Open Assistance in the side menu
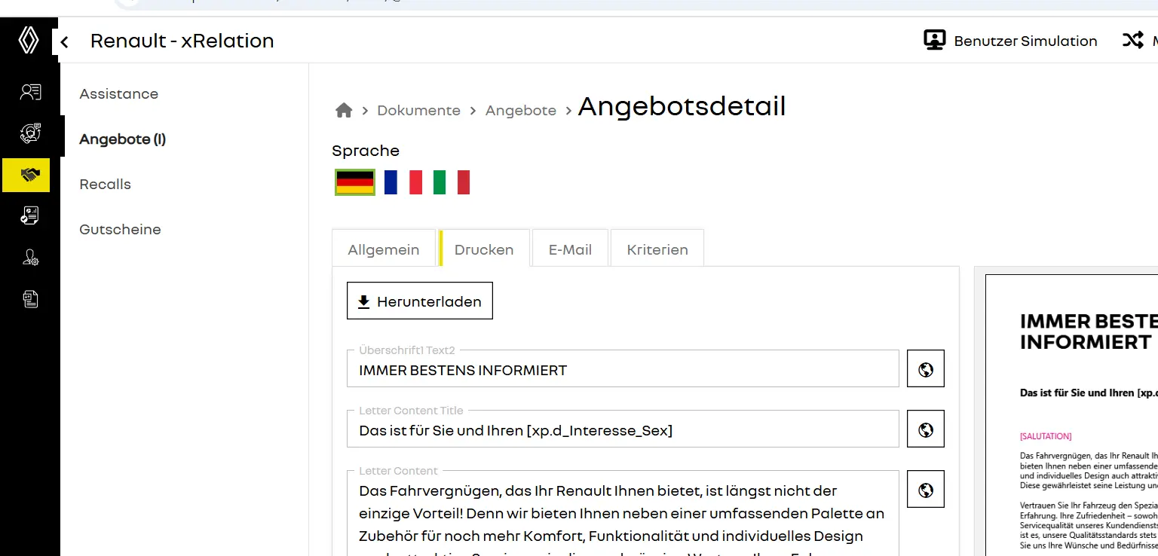 [119, 94]
